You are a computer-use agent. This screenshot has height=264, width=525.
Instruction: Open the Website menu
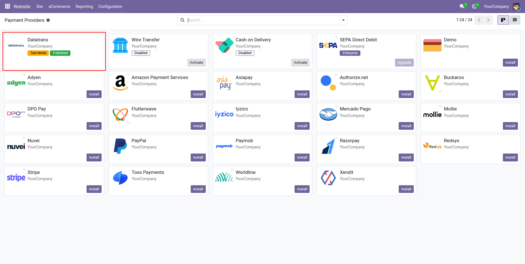22,6
